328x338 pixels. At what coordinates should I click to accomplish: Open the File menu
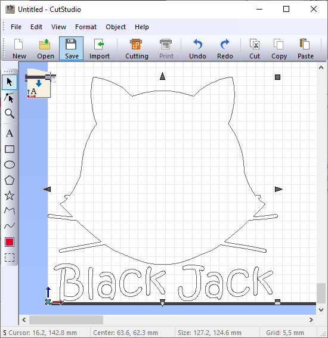(x=16, y=27)
